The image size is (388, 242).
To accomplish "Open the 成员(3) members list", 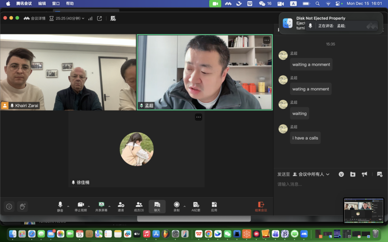I will 139,206.
